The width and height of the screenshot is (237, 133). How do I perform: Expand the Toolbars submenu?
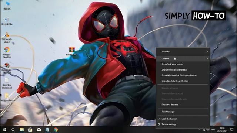(x=183, y=52)
